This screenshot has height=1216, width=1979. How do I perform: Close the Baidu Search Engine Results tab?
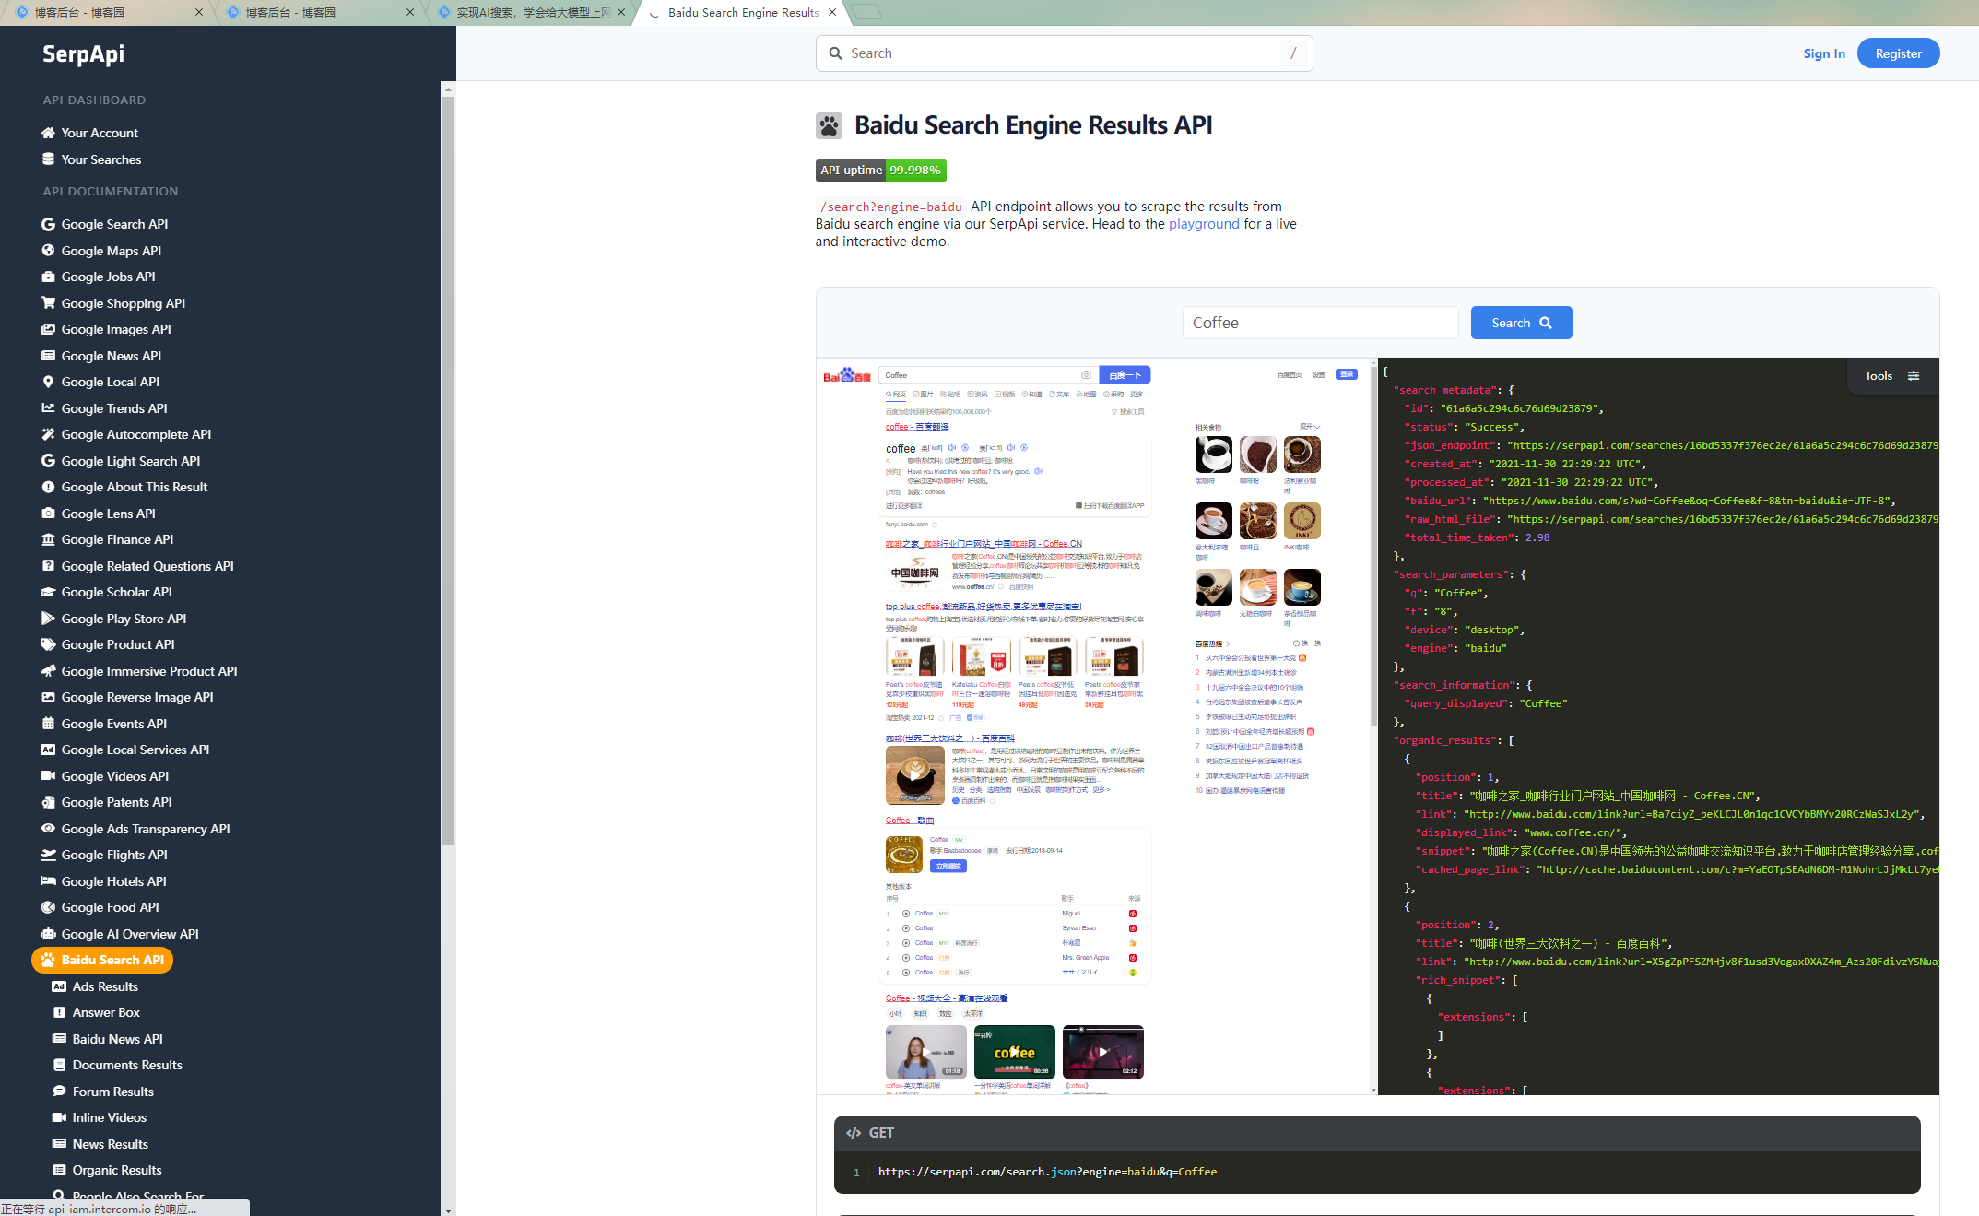[832, 13]
